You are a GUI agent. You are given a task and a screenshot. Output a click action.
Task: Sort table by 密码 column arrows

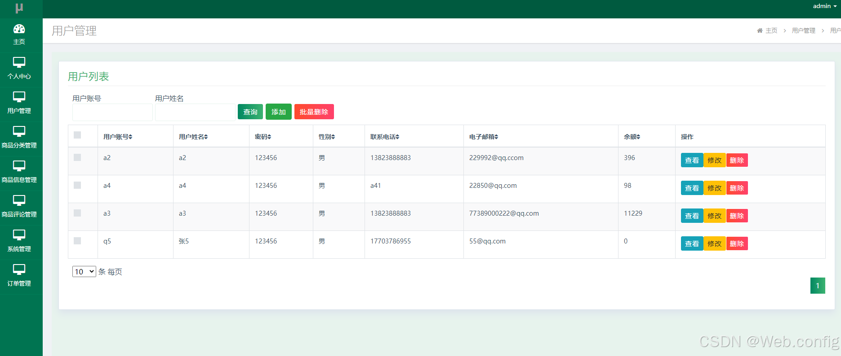click(269, 137)
